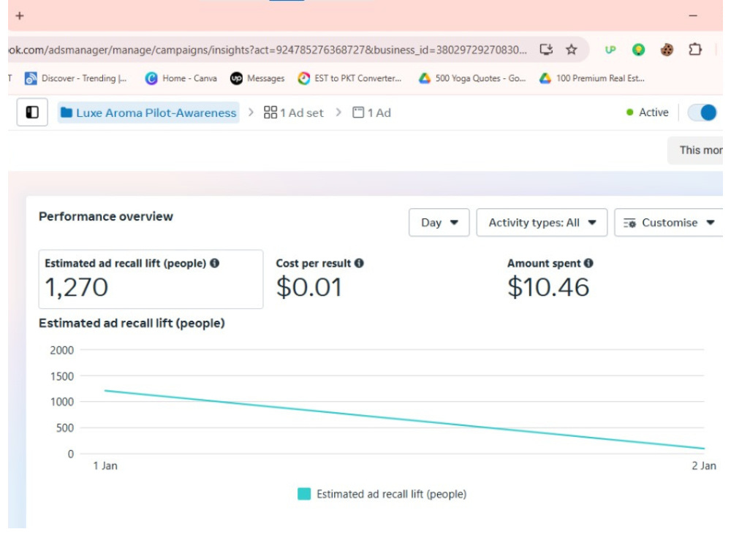Open Home - Canva bookmark
This screenshot has width=731, height=548.
point(181,78)
